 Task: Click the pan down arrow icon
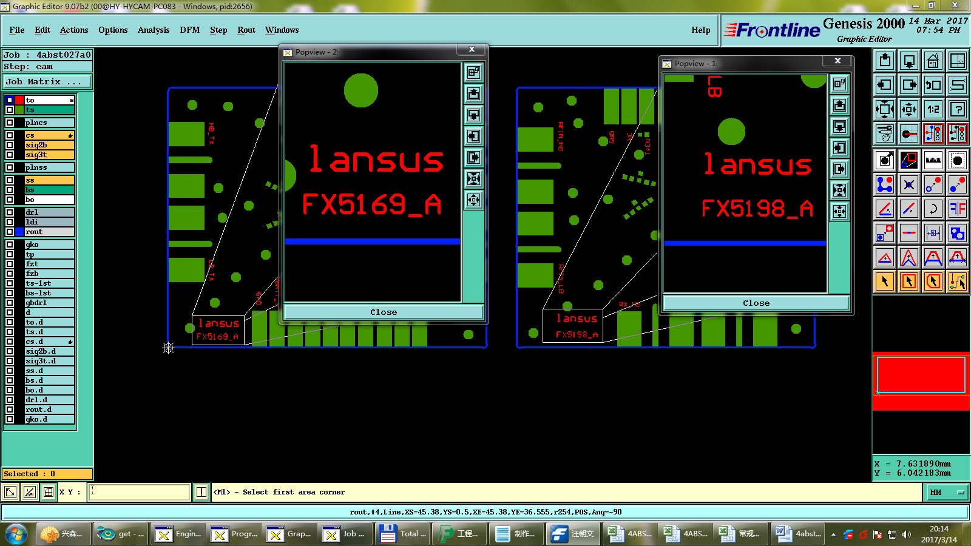click(909, 61)
